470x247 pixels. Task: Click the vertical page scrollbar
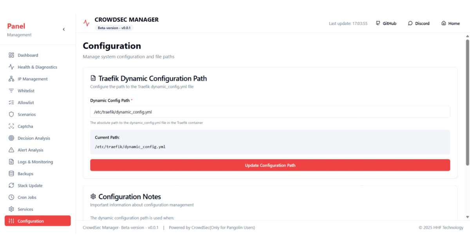(467, 102)
